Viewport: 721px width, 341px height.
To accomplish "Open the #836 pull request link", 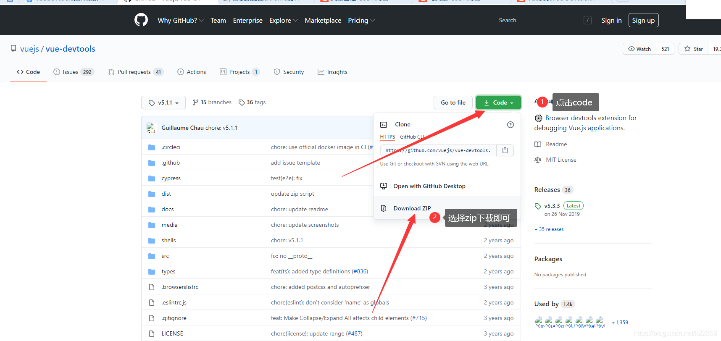I will 360,272.
